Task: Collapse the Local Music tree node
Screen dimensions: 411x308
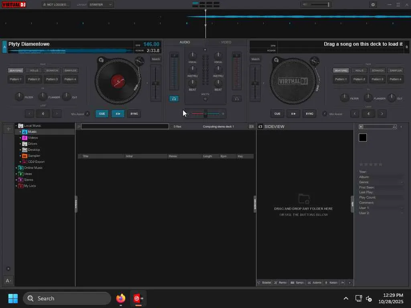Action: (x=16, y=126)
